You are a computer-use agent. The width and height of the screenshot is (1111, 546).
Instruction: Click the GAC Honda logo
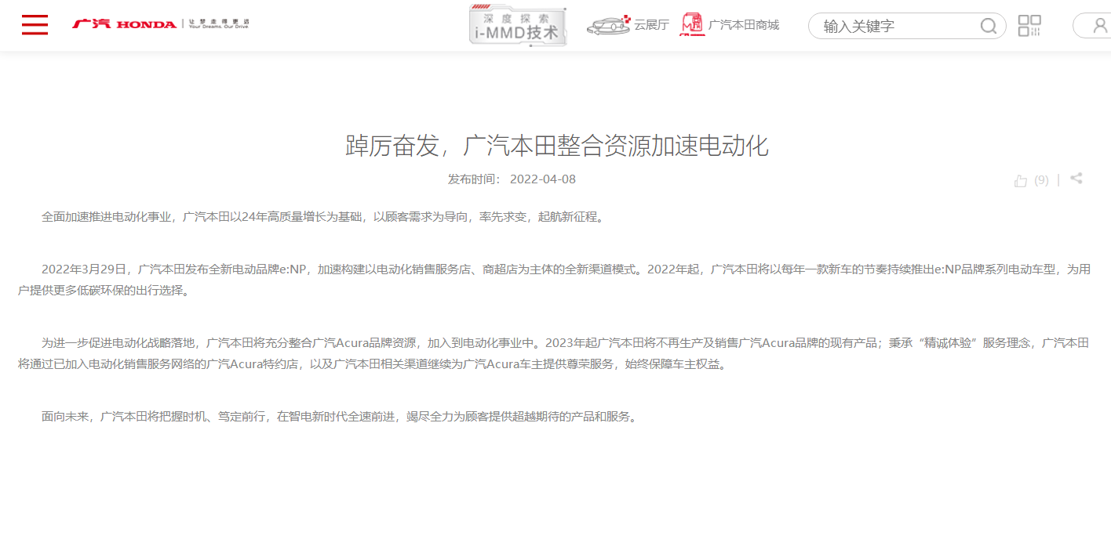coord(161,24)
